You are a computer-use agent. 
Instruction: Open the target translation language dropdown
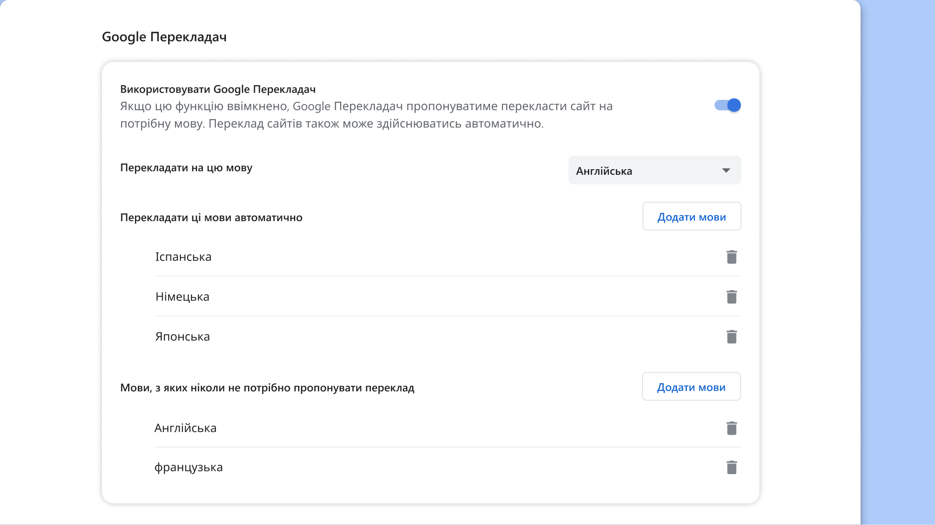tap(654, 170)
